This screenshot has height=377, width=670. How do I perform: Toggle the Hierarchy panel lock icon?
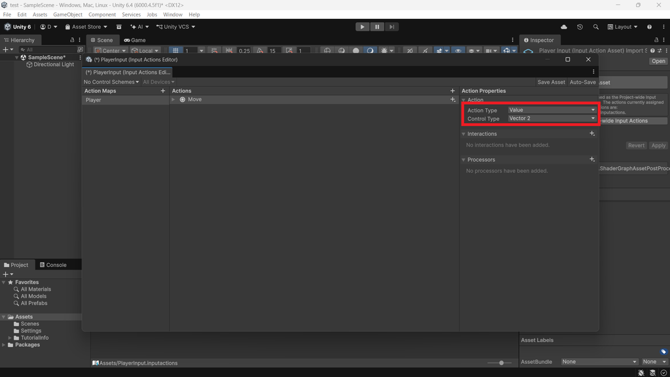[72, 40]
